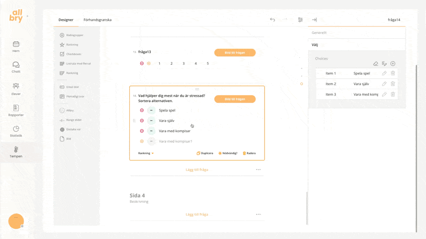Edit Item 1 with the pencil icon

[384, 73]
